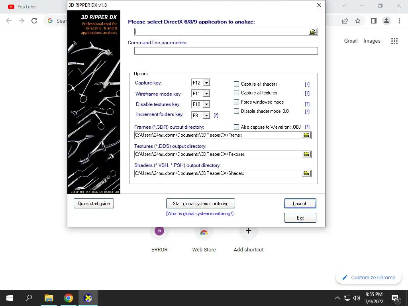Start global system monitoring

click(x=201, y=204)
